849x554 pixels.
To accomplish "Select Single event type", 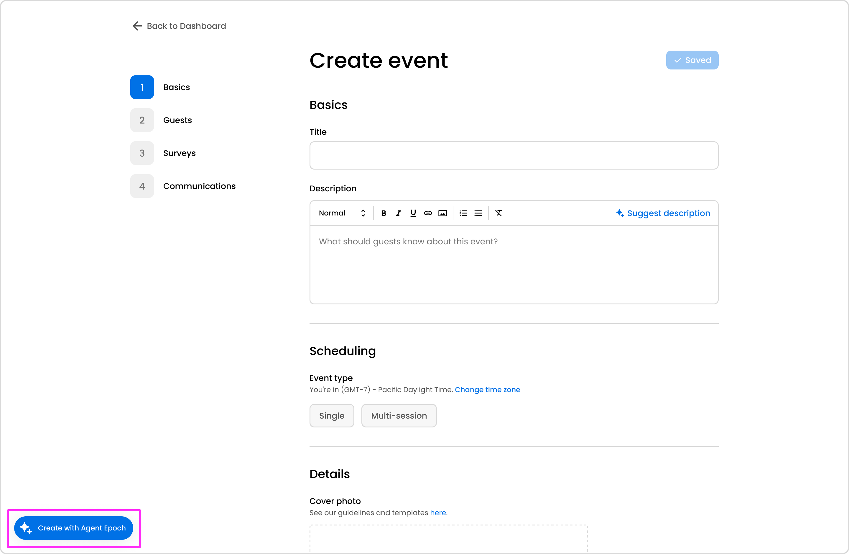I will (x=331, y=415).
